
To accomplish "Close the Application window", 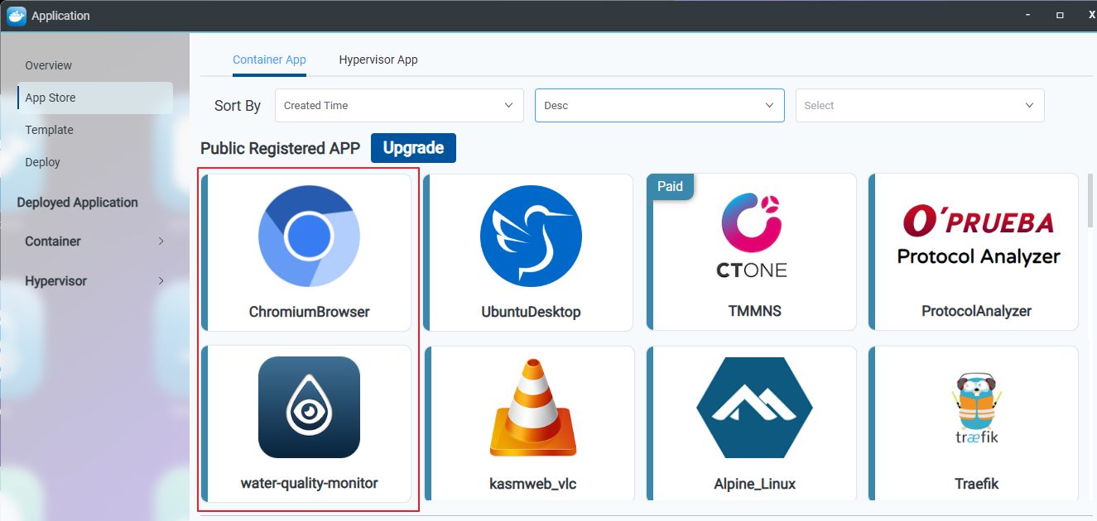I will click(1092, 15).
